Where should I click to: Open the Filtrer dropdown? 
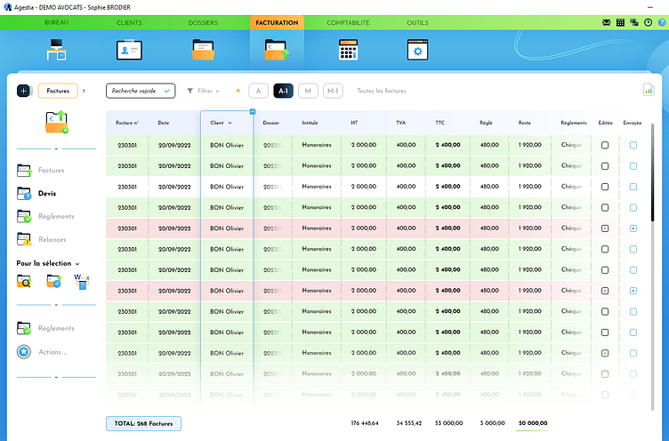pyautogui.click(x=204, y=91)
